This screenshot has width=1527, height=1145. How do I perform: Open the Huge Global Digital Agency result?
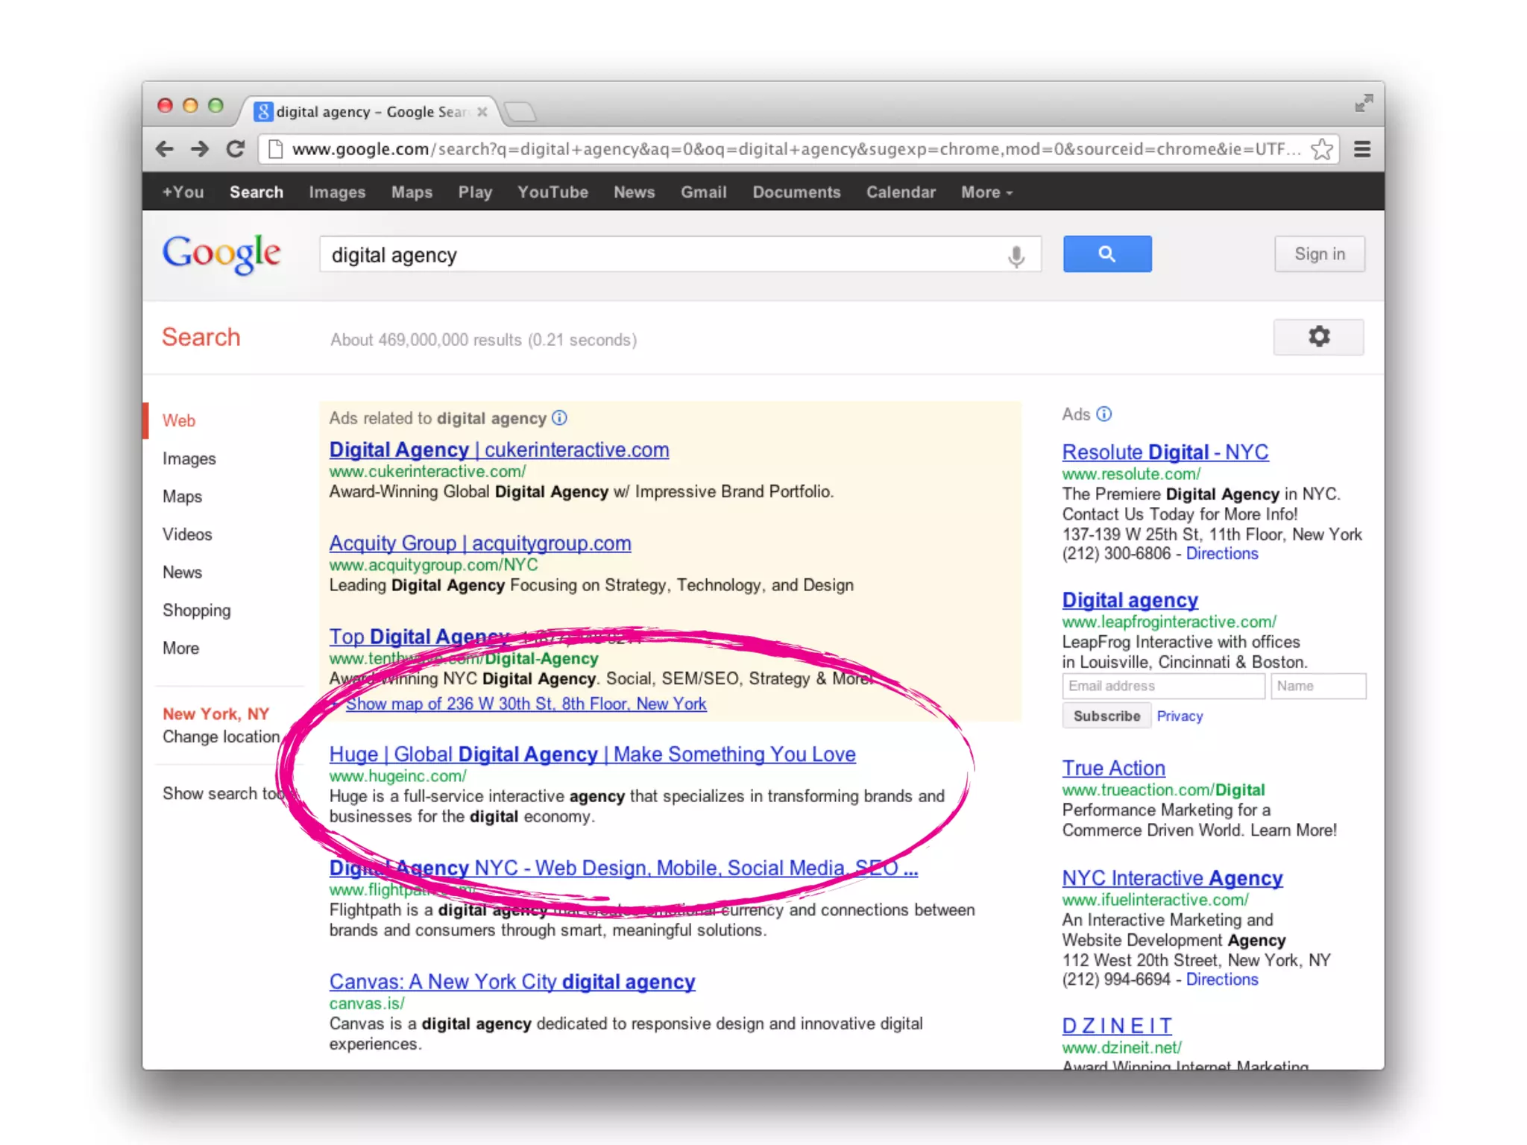[592, 754]
